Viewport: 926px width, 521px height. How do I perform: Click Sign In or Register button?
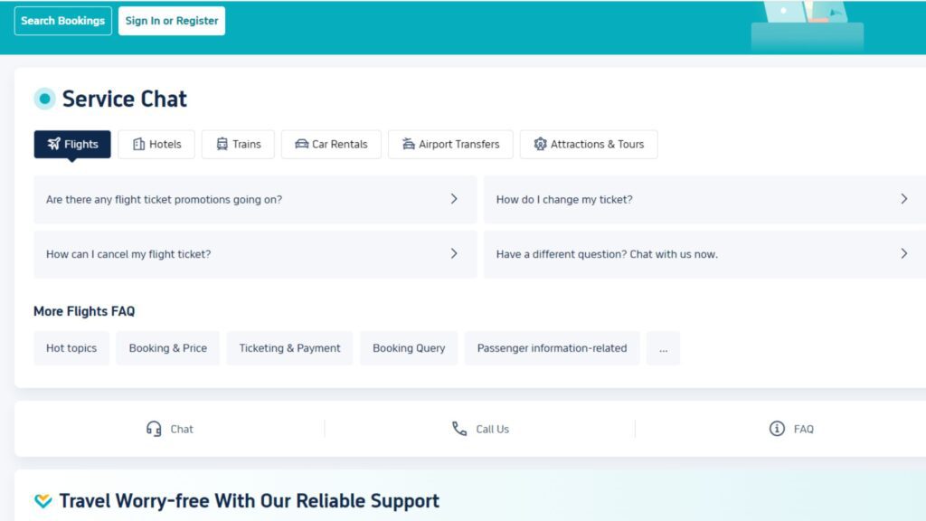click(172, 21)
